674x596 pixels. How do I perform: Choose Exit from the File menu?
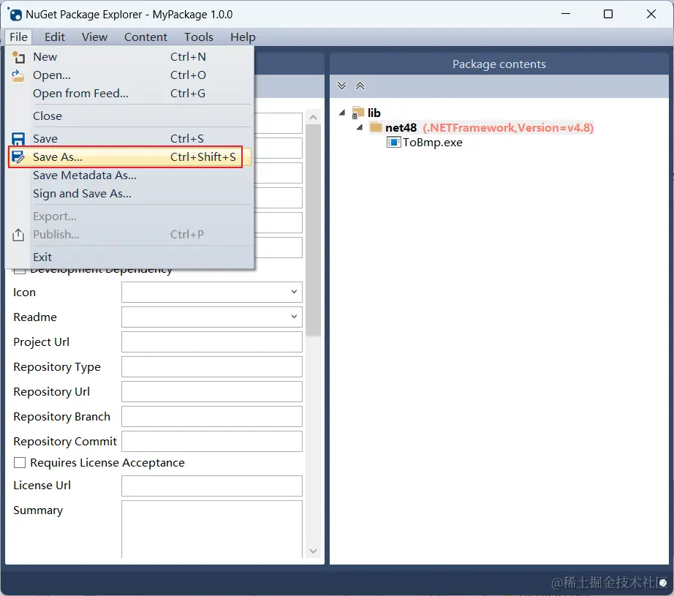pyautogui.click(x=130, y=257)
